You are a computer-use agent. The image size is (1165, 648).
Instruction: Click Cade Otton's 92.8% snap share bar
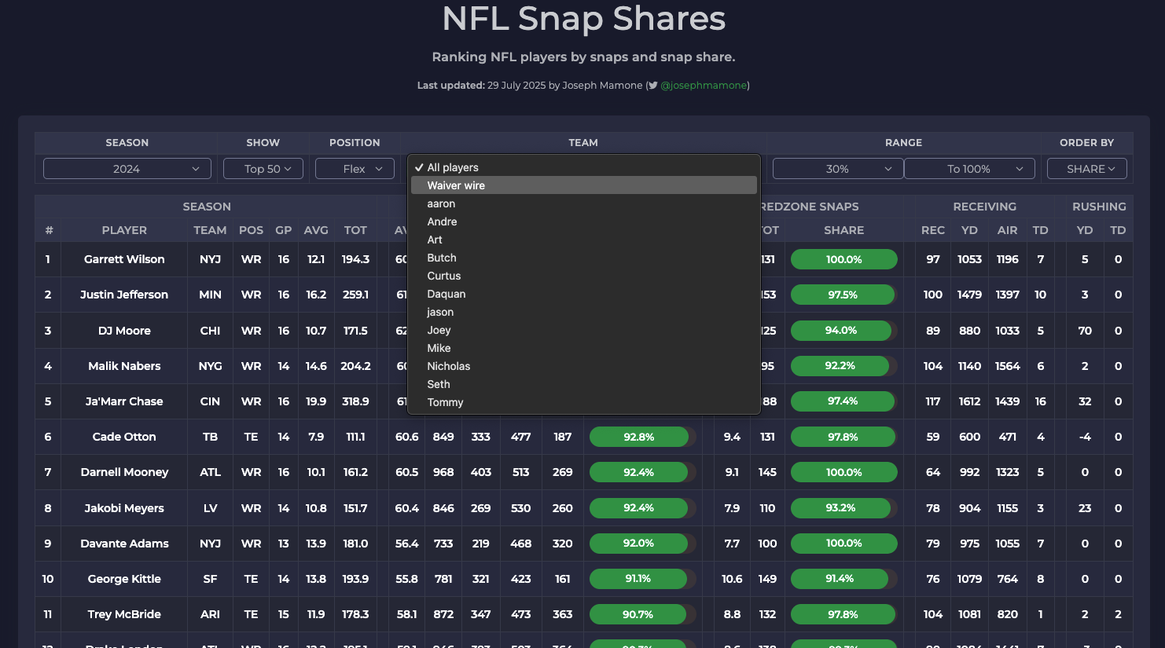tap(642, 437)
